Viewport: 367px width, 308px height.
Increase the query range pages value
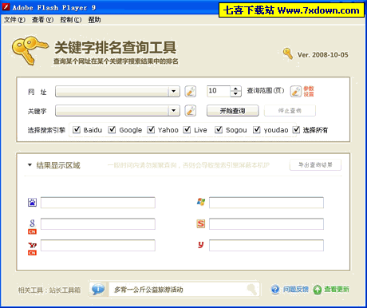pos(235,89)
